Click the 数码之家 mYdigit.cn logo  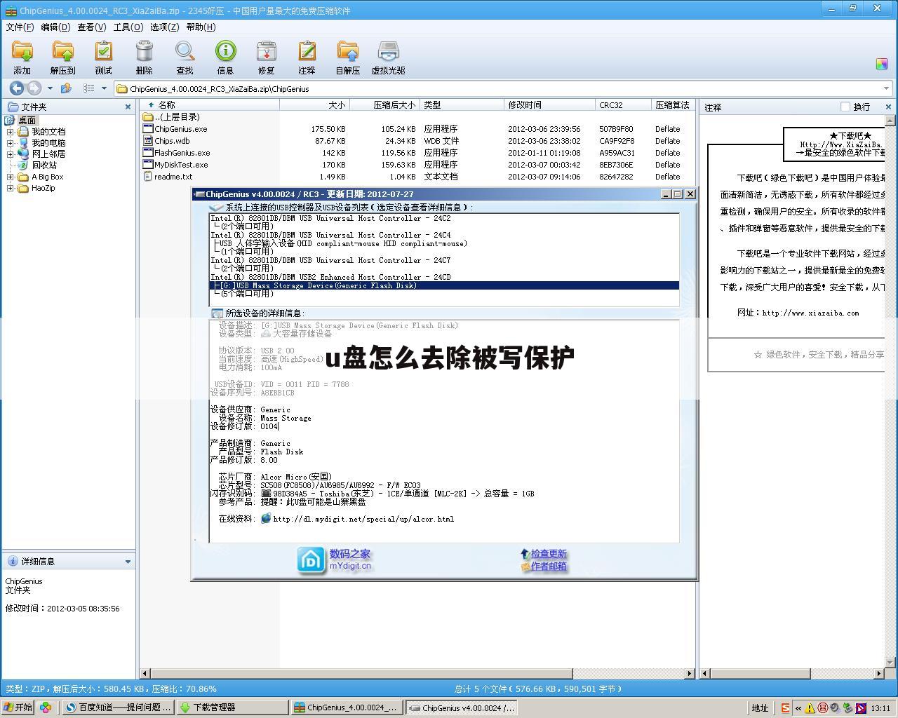coord(334,560)
